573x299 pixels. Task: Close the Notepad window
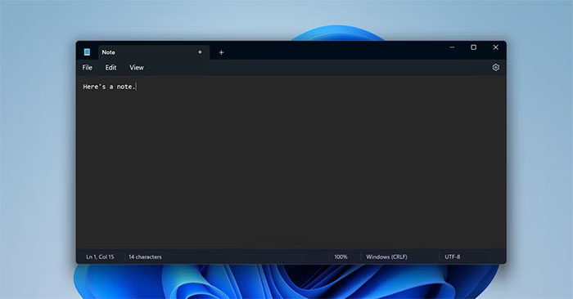pyautogui.click(x=495, y=47)
